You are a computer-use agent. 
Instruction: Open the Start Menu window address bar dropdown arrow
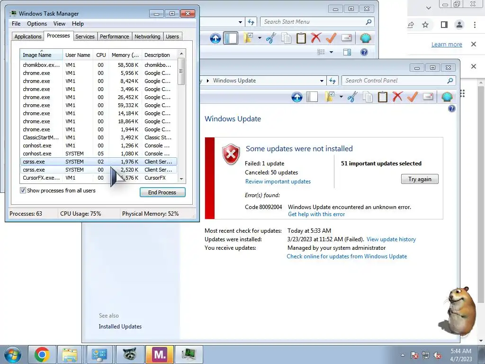(240, 22)
